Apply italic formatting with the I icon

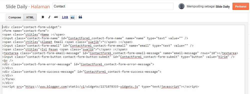(x=49, y=17)
